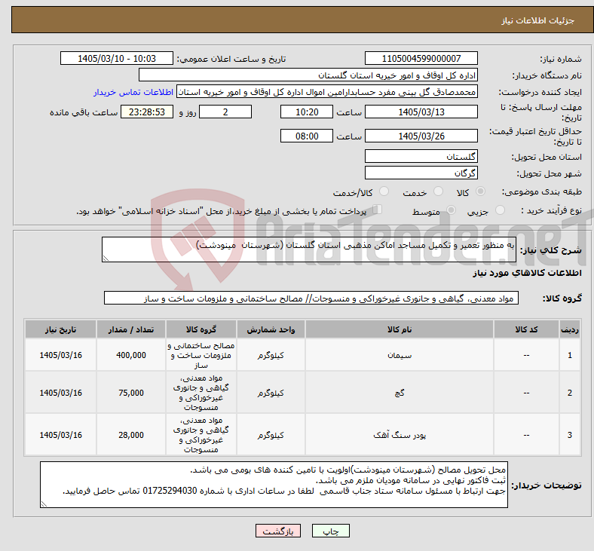
Task: Click the delivery city field گرگان
Action: [421, 173]
